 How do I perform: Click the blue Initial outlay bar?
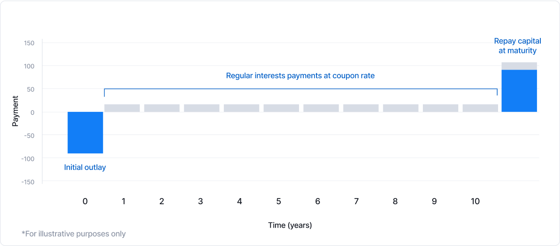click(85, 132)
